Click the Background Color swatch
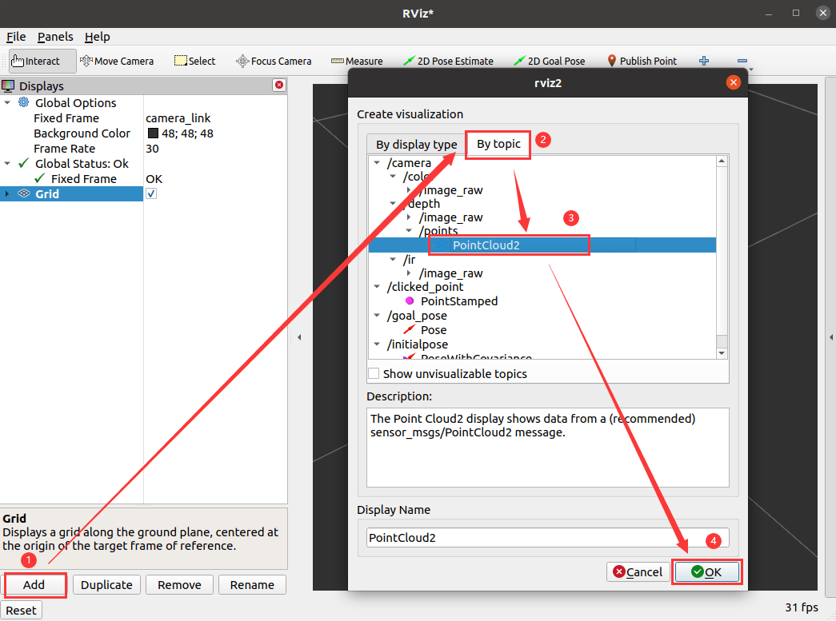This screenshot has height=621, width=836. (153, 133)
